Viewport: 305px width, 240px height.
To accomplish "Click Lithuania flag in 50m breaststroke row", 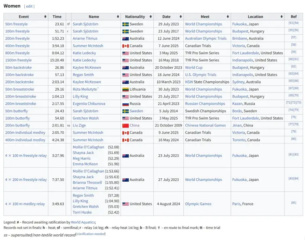I will pyautogui.click(x=125, y=90).
